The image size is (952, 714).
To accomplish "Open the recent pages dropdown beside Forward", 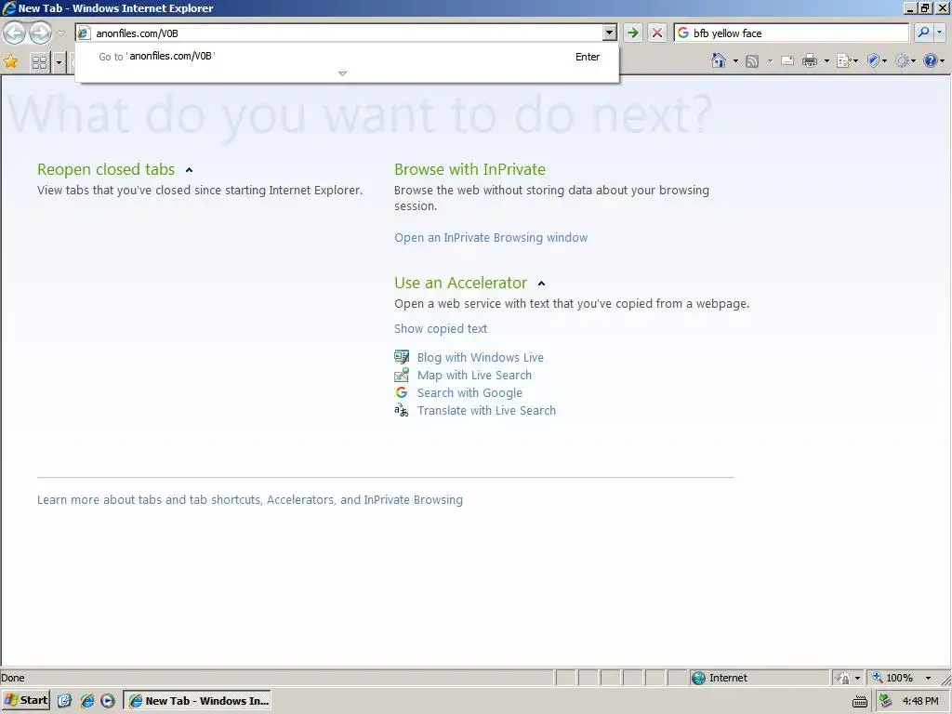I will pyautogui.click(x=60, y=33).
